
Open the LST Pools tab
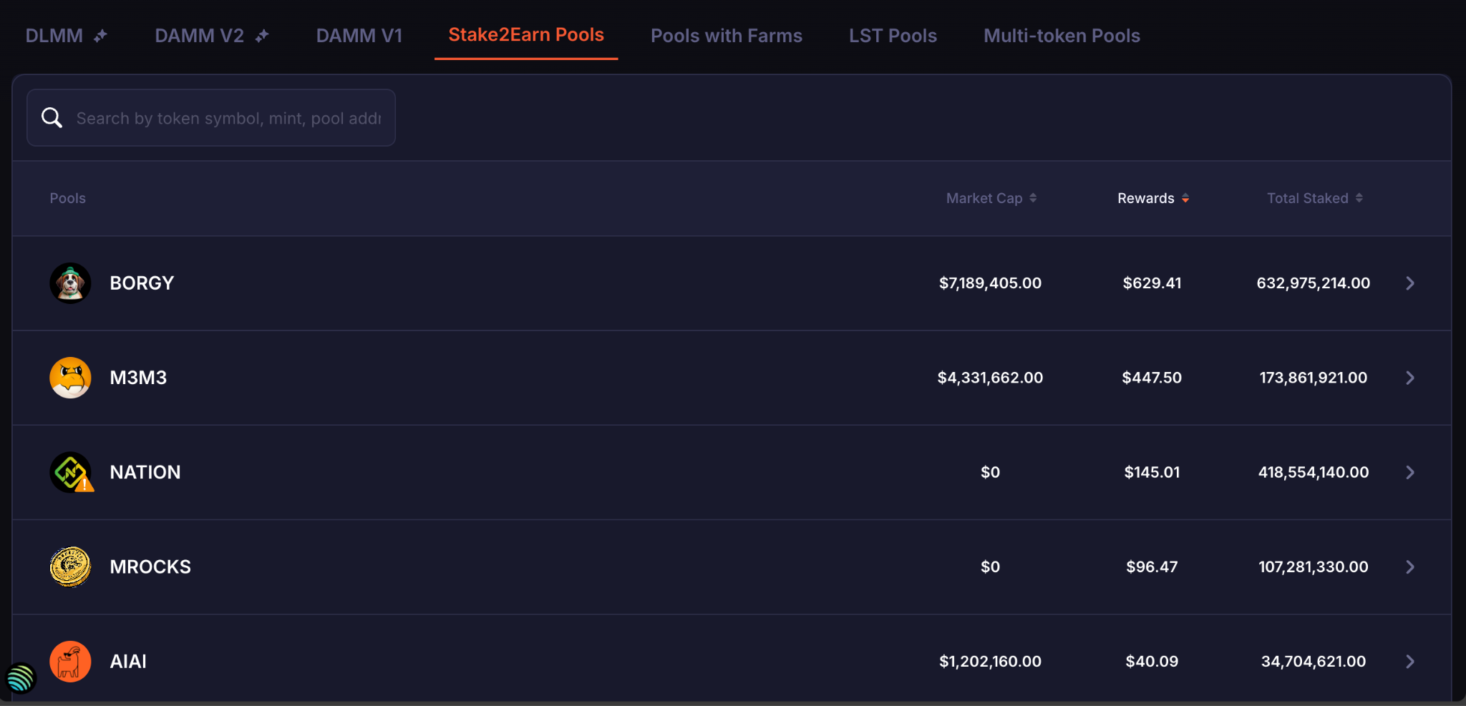tap(893, 36)
